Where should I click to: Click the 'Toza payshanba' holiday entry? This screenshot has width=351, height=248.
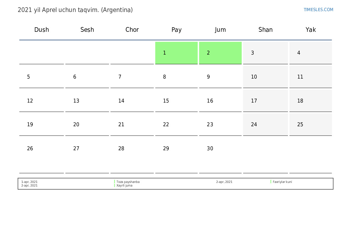point(128,182)
